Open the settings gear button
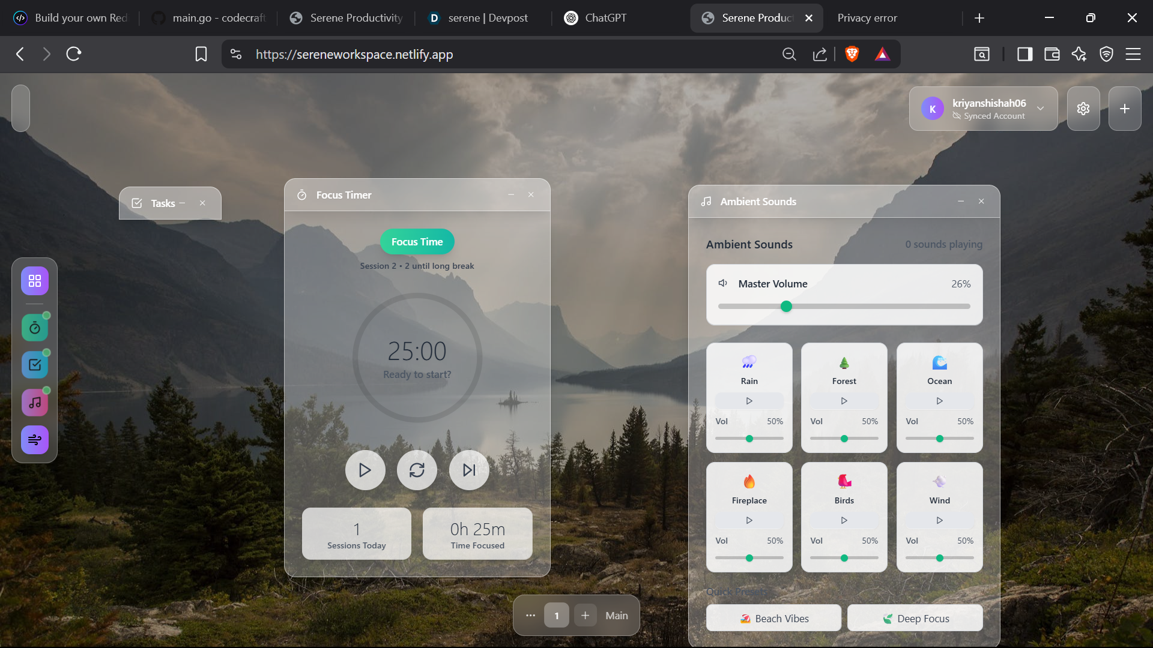Image resolution: width=1153 pixels, height=648 pixels. click(x=1083, y=109)
